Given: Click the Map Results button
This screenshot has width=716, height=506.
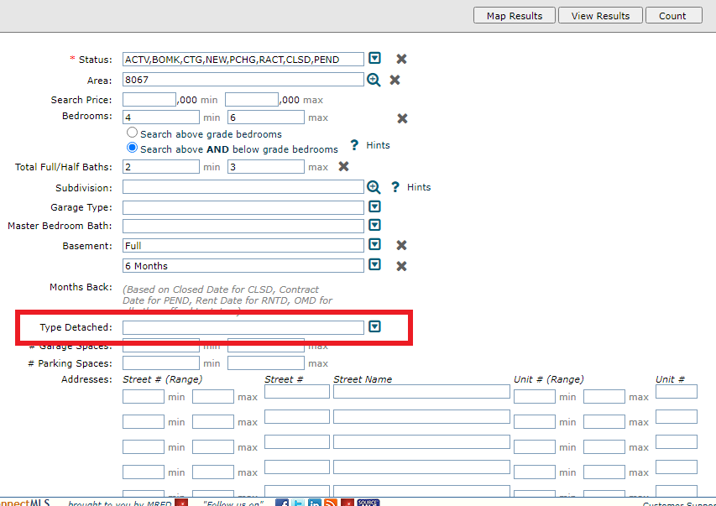Looking at the screenshot, I should 515,16.
